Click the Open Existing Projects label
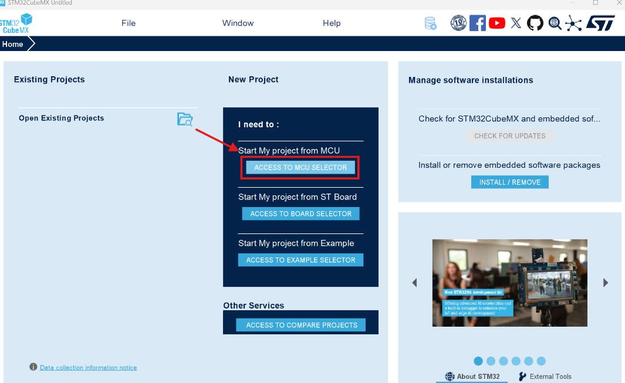 [x=62, y=118]
